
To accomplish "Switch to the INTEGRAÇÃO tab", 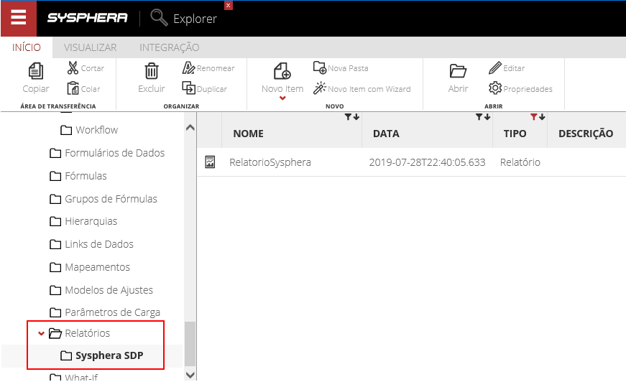I will (170, 47).
